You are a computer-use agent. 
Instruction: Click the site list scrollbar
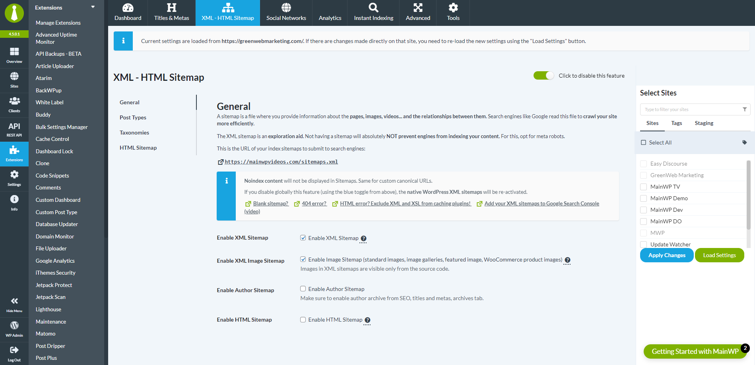[x=749, y=195]
